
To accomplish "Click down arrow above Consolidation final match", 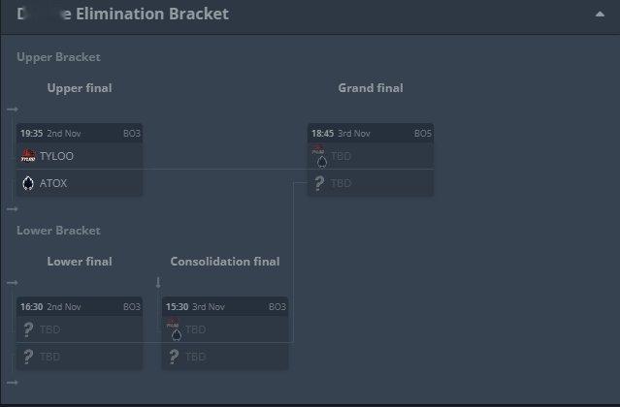I will pos(158,282).
